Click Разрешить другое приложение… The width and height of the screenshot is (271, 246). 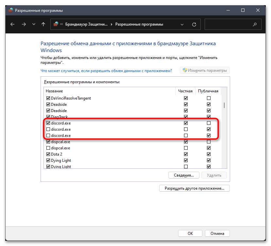coord(195,188)
